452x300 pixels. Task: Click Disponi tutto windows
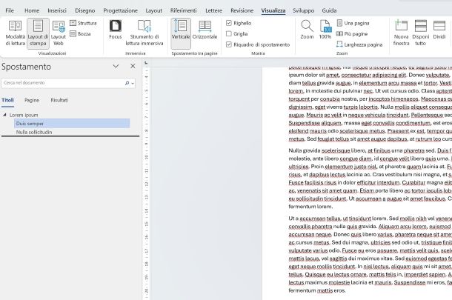tap(421, 33)
